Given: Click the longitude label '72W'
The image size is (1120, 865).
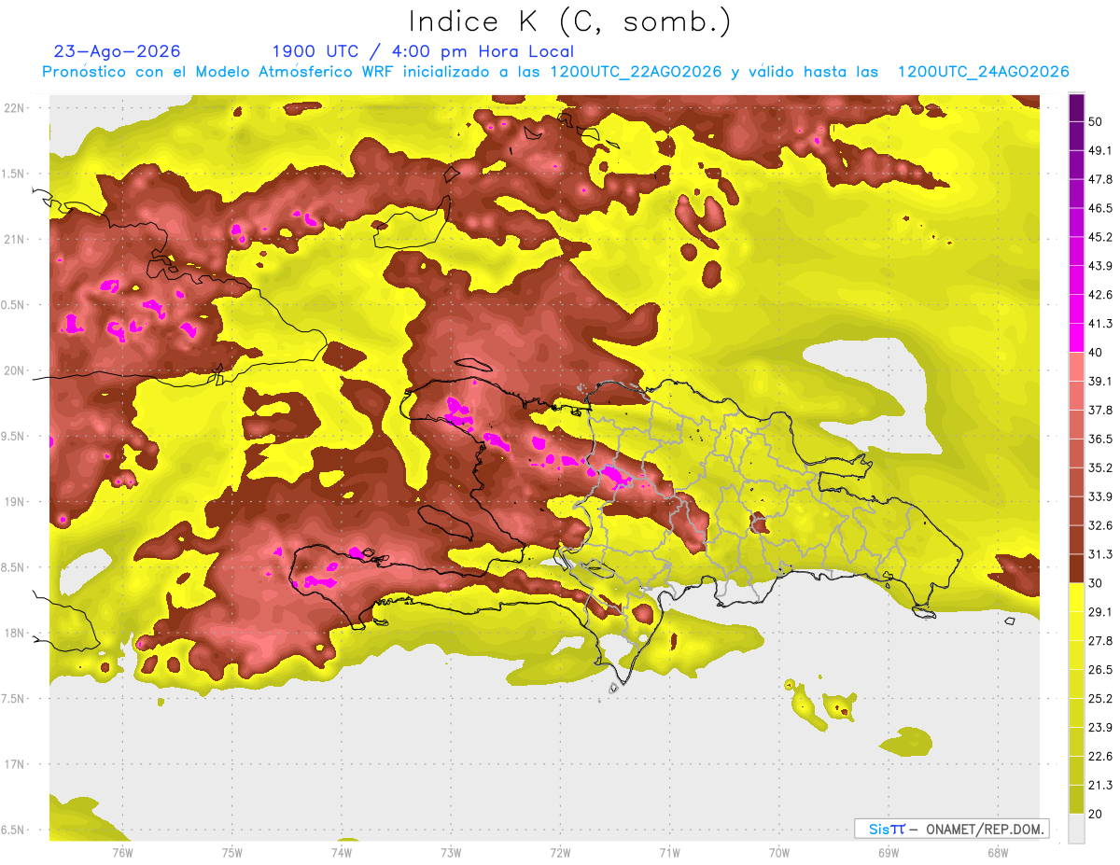Looking at the screenshot, I should (560, 853).
